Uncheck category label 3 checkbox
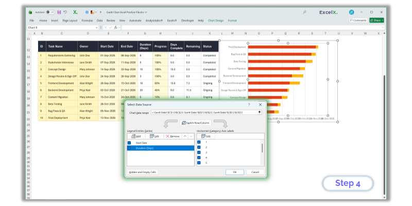This screenshot has width=412, height=206. pos(199,152)
